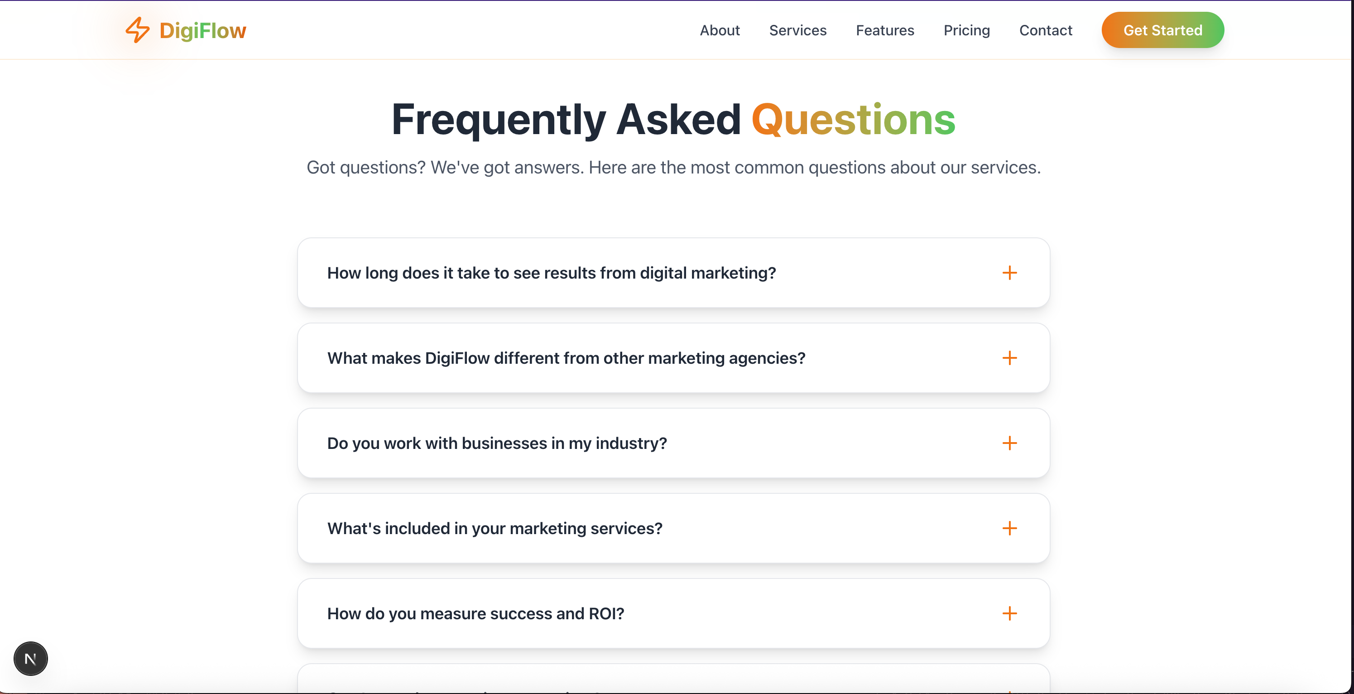Click plus icon beside DigiFlow different question

(1009, 358)
